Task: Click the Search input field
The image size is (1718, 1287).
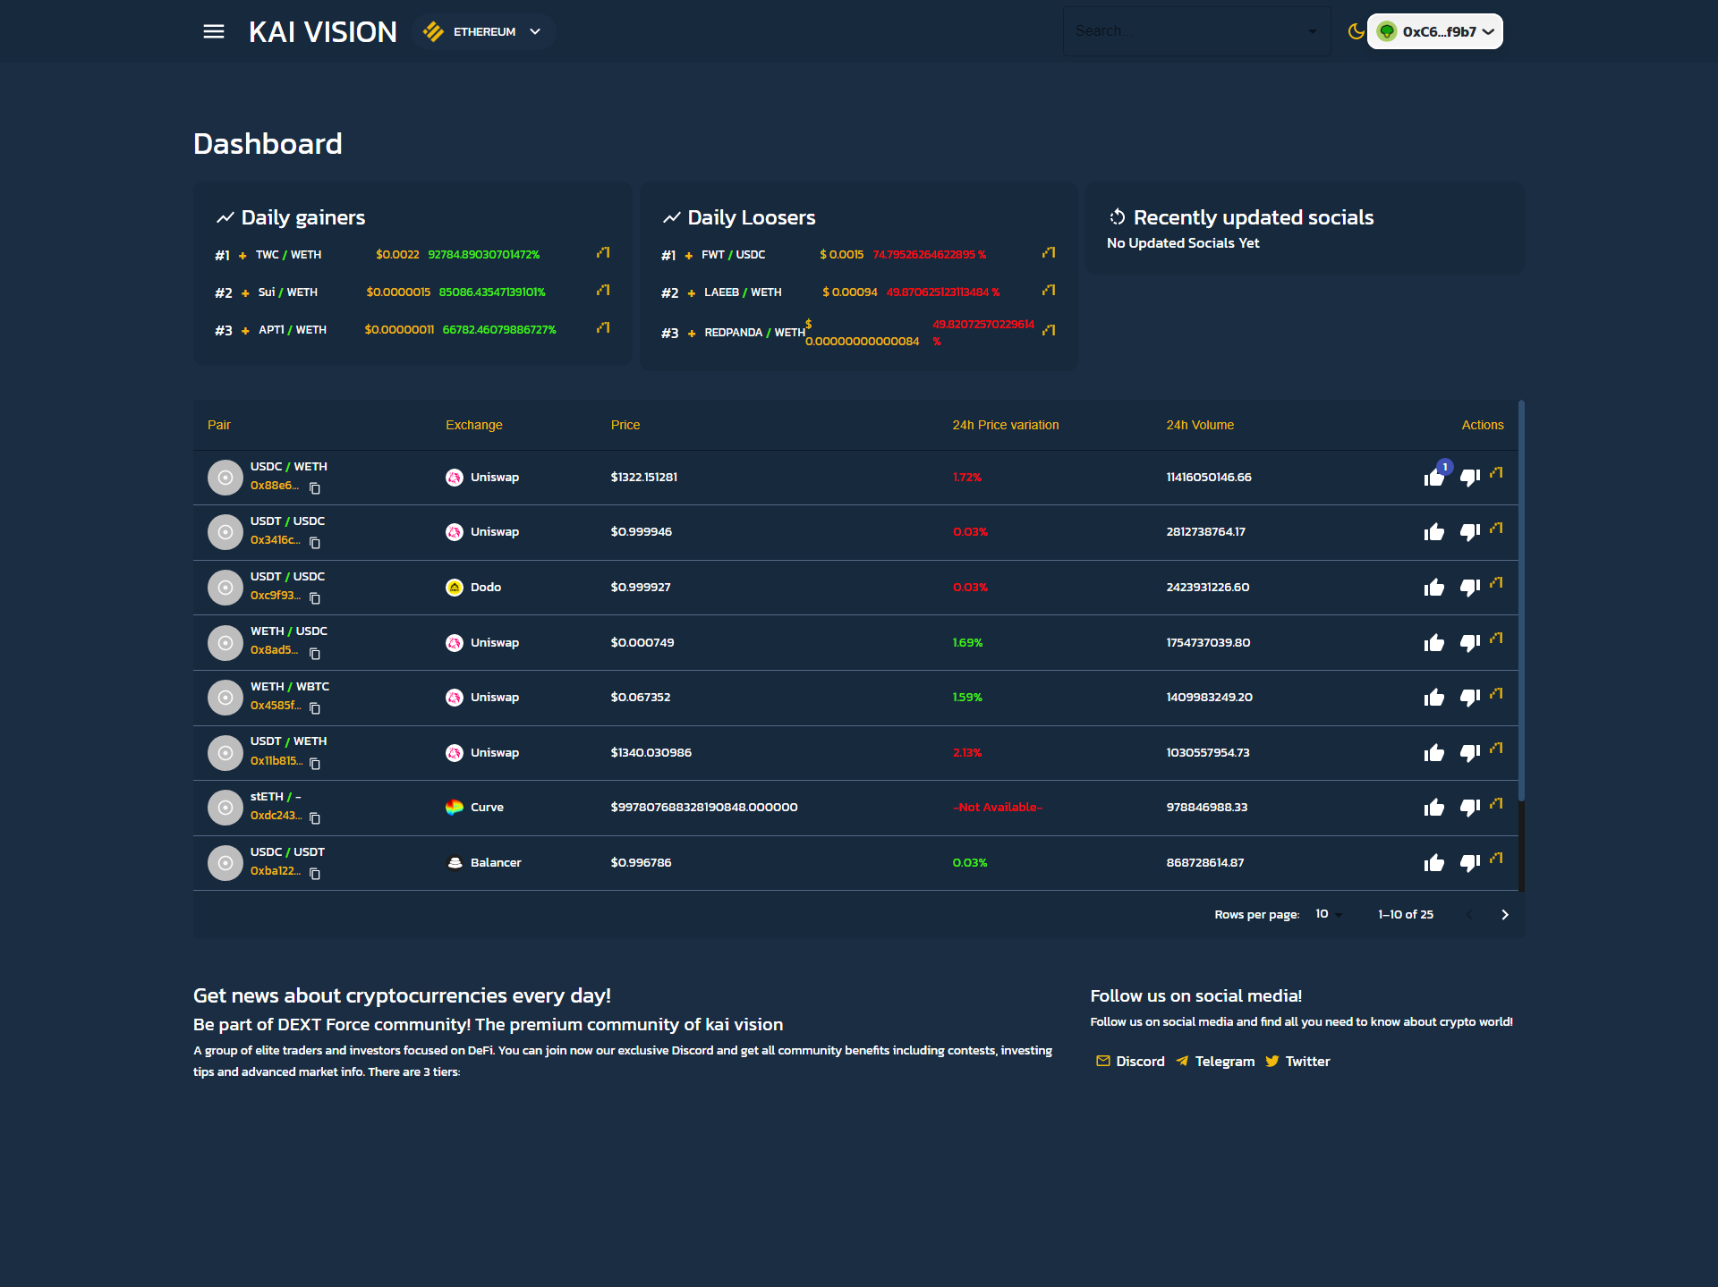Action: [x=1186, y=31]
